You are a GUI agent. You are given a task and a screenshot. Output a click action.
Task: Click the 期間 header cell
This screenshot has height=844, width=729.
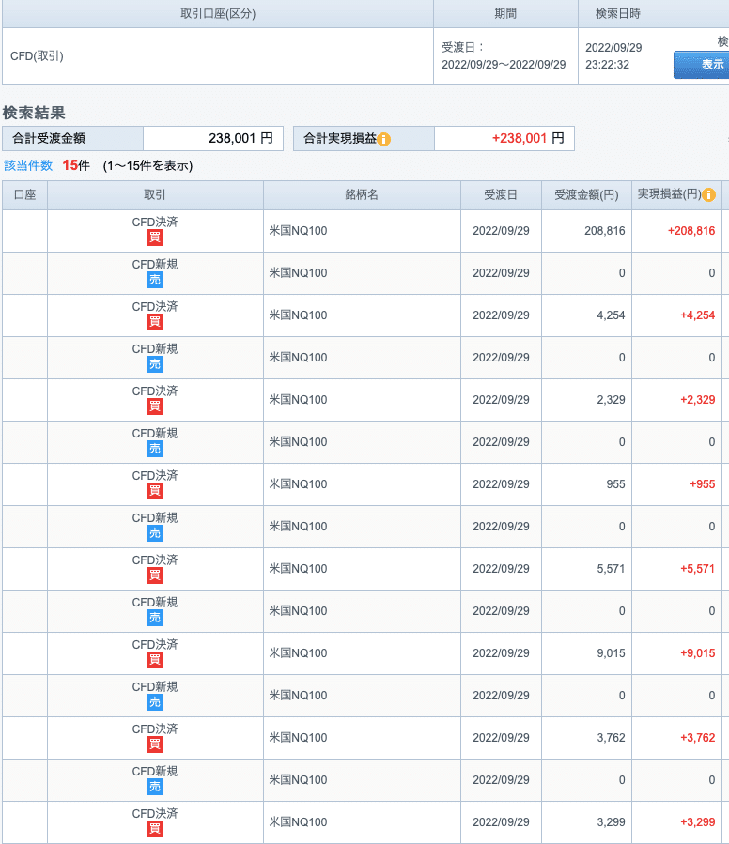point(505,14)
